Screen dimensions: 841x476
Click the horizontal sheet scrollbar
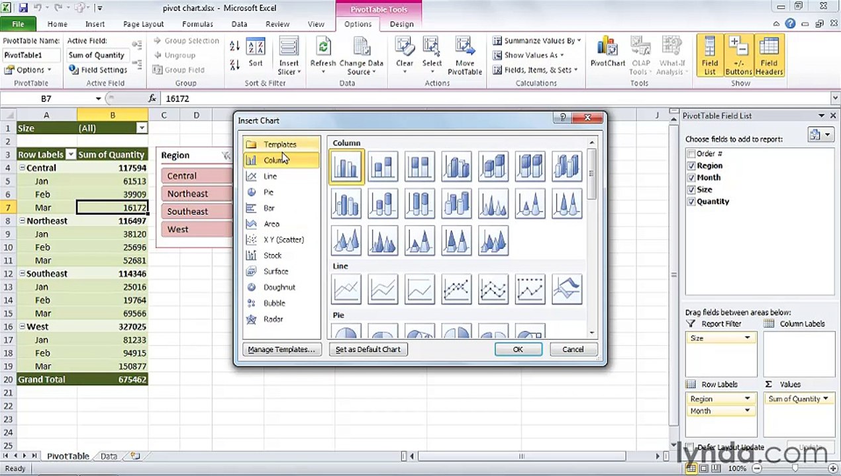(522, 456)
